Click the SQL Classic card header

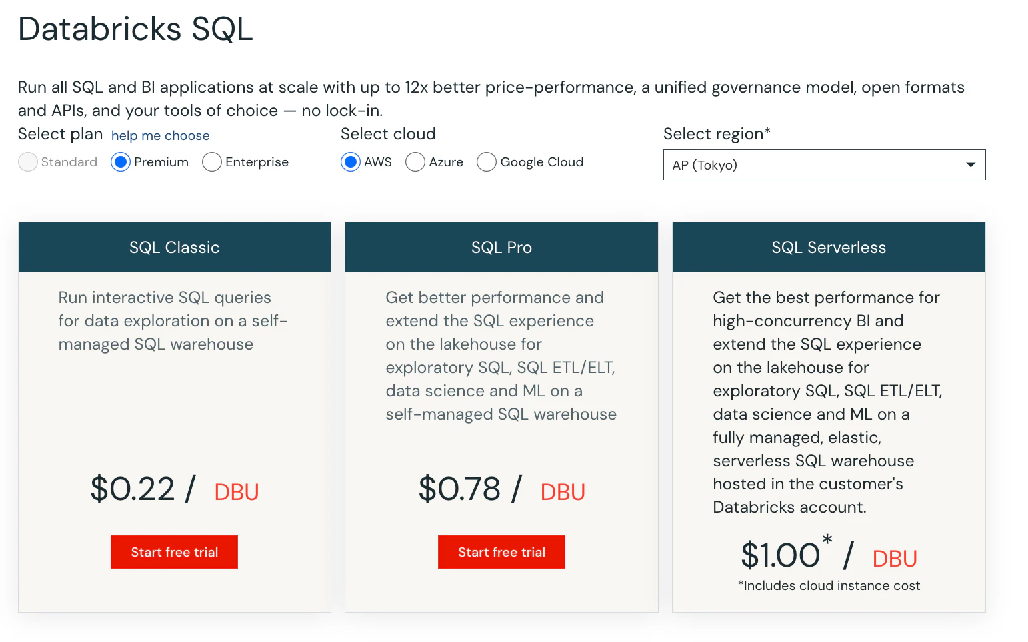pos(175,247)
